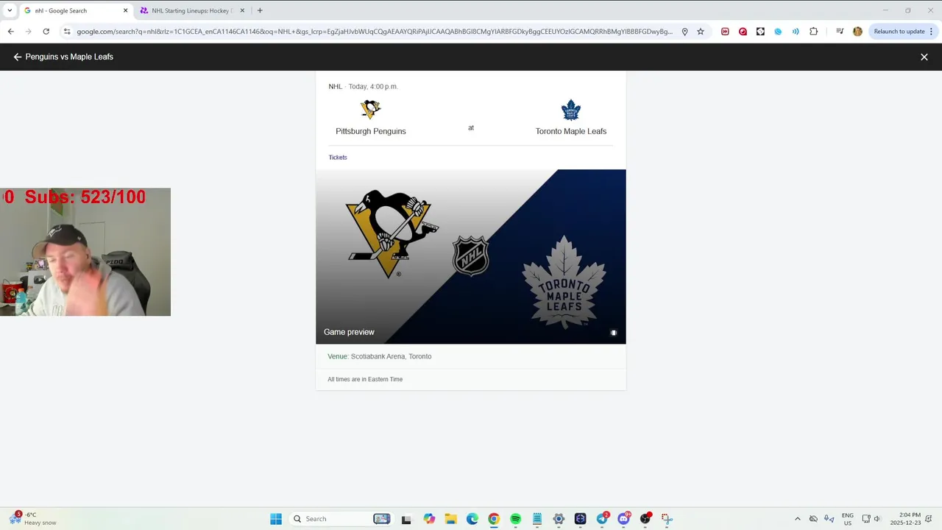Screen dimensions: 942x530
Task: Close the nhl Google Search tab
Action: coord(125,10)
